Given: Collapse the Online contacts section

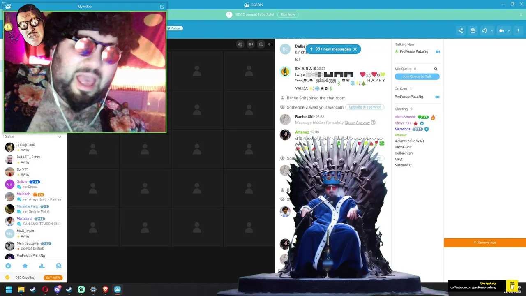Looking at the screenshot, I should coord(60,137).
